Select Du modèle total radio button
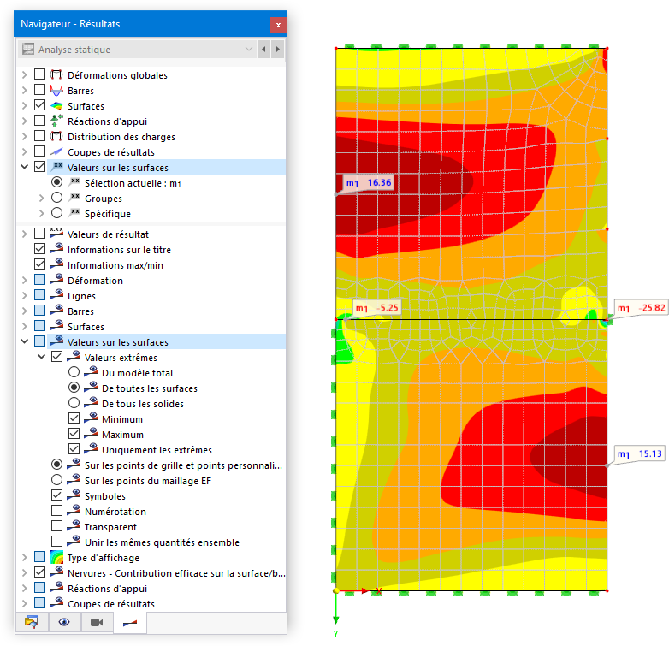 coord(74,372)
